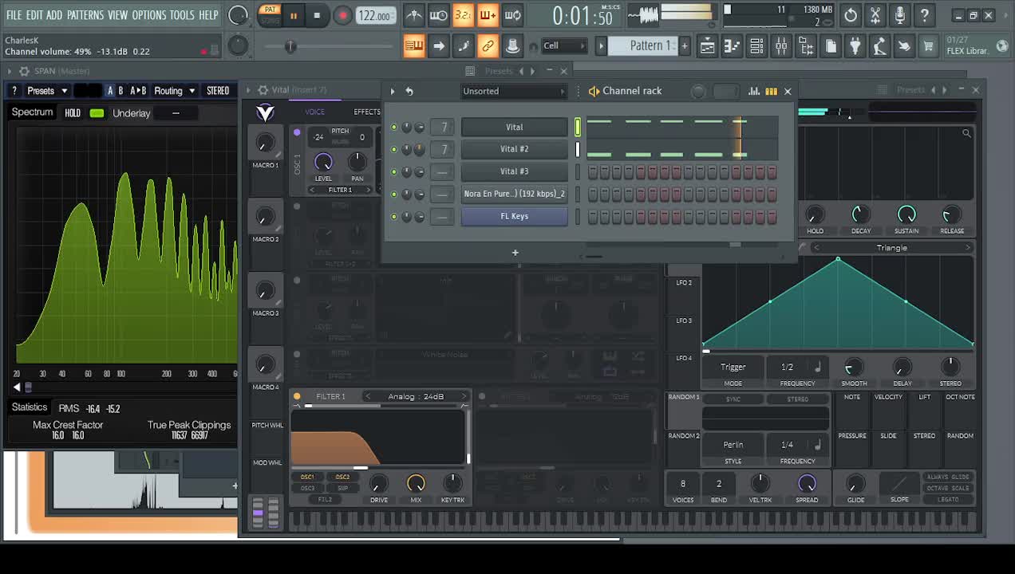Screen dimensions: 1015x574
Task: Toggle the link/multilink controllers icon
Action: (x=488, y=45)
